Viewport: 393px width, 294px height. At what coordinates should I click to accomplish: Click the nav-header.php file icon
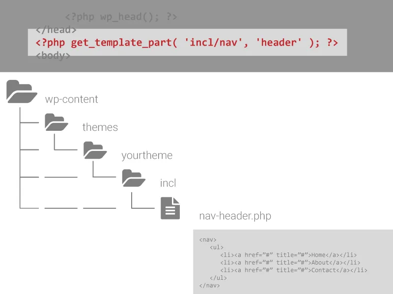(170, 208)
